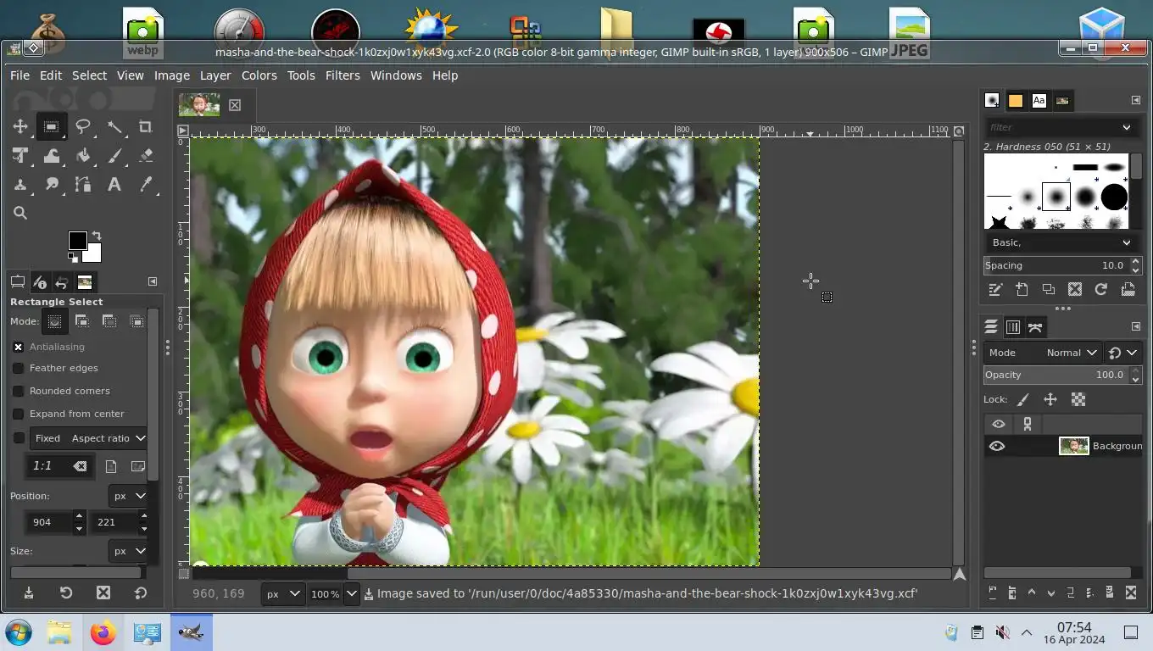The height and width of the screenshot is (651, 1153).
Task: Switch to the Fonts tab
Action: click(x=1039, y=101)
